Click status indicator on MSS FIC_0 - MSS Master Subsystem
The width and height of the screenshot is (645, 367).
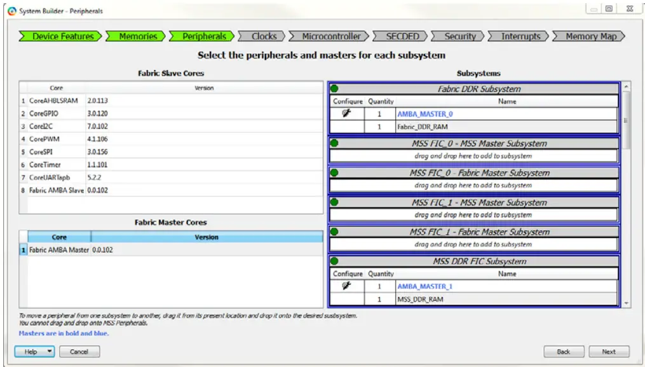333,142
